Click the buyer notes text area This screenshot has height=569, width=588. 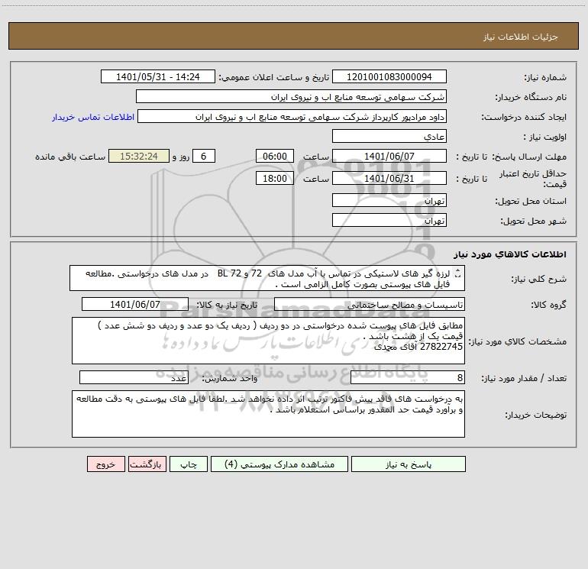coord(268,414)
